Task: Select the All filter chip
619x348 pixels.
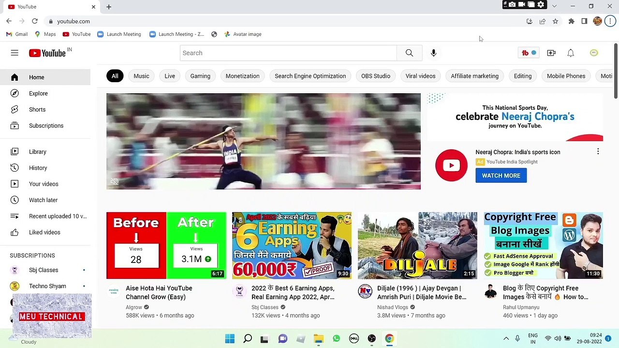Action: tap(115, 76)
